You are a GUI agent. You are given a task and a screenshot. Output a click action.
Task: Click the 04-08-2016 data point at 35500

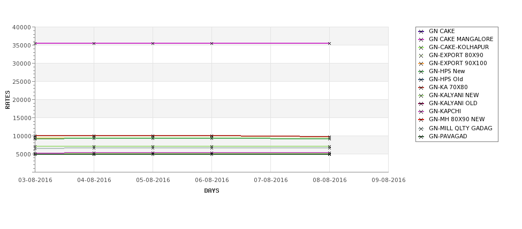click(94, 43)
